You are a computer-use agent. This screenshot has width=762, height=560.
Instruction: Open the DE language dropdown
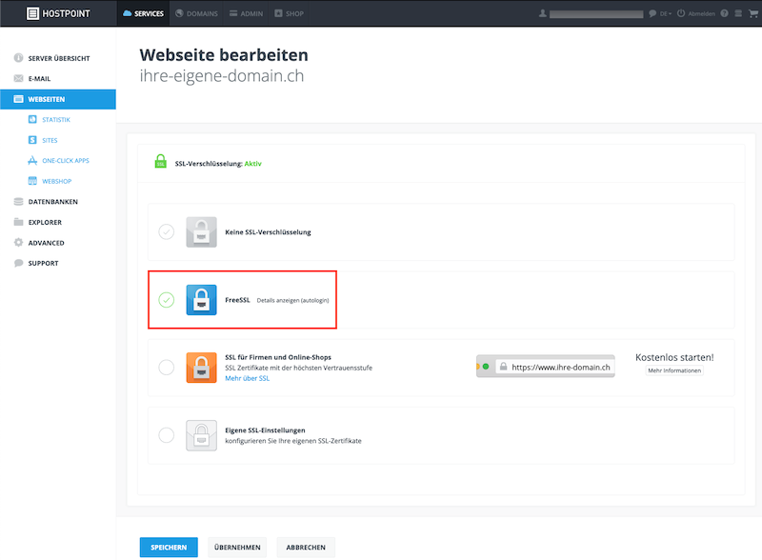point(665,13)
